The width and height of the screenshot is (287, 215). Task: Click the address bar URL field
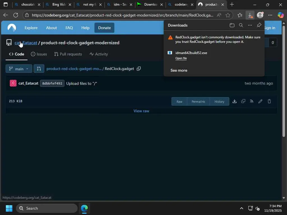(122, 15)
